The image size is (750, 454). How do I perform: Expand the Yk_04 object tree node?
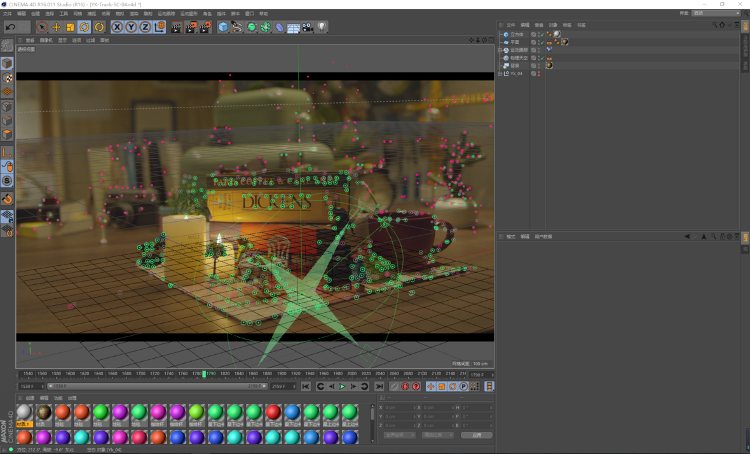(x=500, y=74)
